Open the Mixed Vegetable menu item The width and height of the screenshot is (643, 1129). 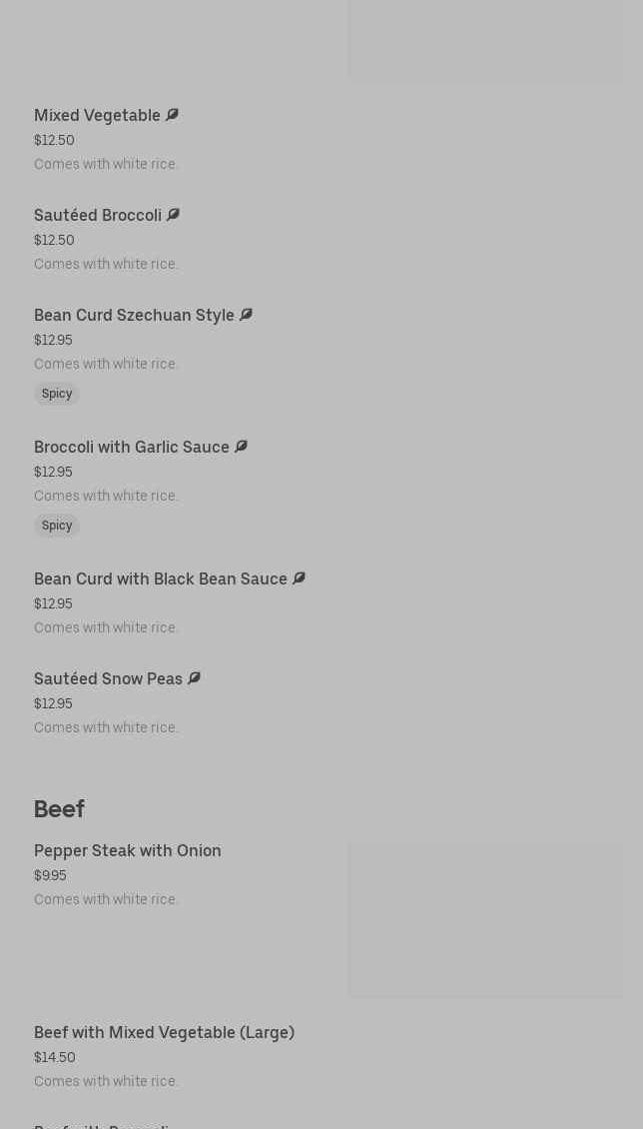(97, 116)
